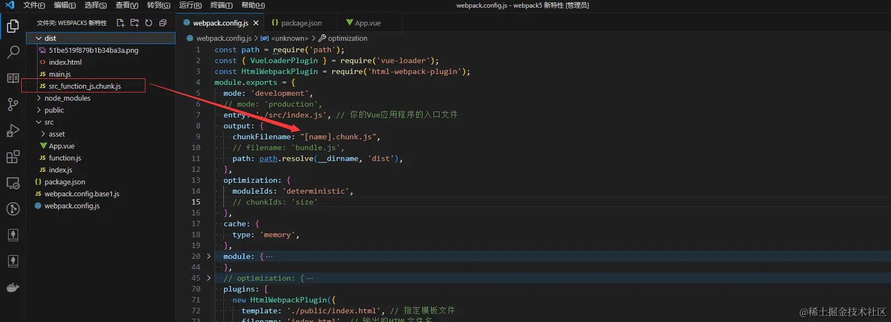
Task: Open the Extensions view
Action: click(x=13, y=157)
